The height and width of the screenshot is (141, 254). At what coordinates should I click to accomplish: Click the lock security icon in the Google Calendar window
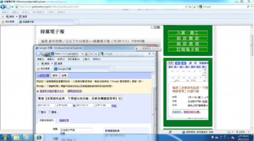point(86,54)
